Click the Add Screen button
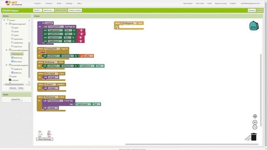This screenshot has width=267, height=150. (48, 10)
